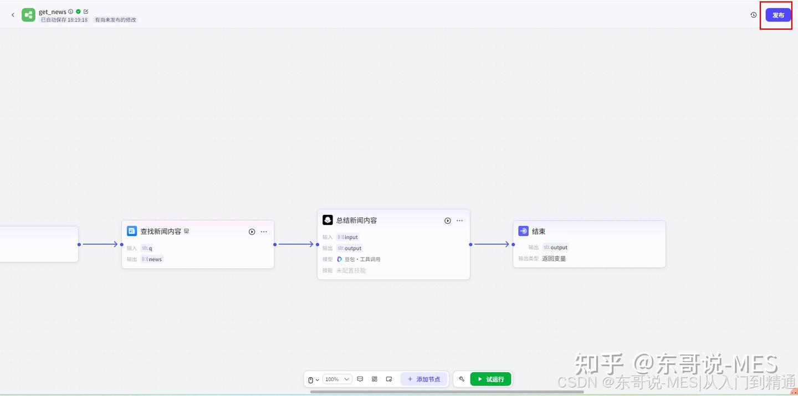
Task: Open more options on 总结新闻内容 node
Action: tap(459, 220)
